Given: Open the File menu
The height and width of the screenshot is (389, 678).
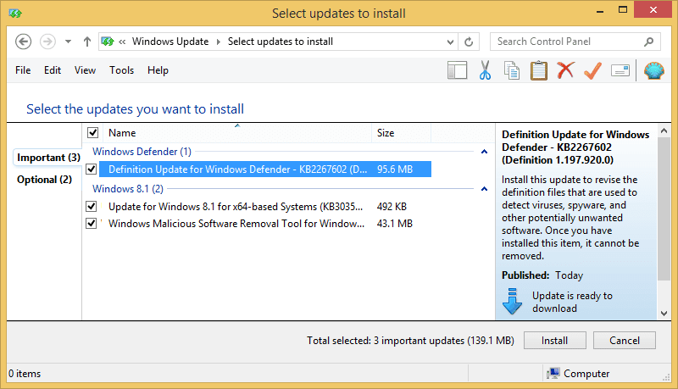Looking at the screenshot, I should click(23, 70).
